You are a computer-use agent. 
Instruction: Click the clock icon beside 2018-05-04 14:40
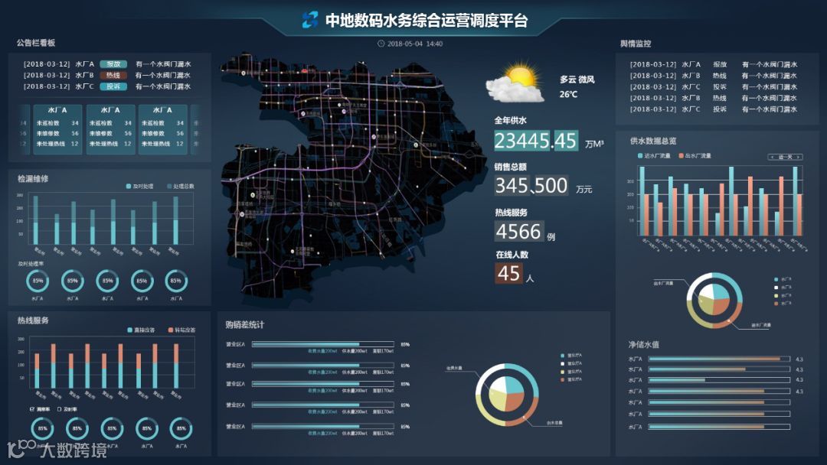click(381, 44)
